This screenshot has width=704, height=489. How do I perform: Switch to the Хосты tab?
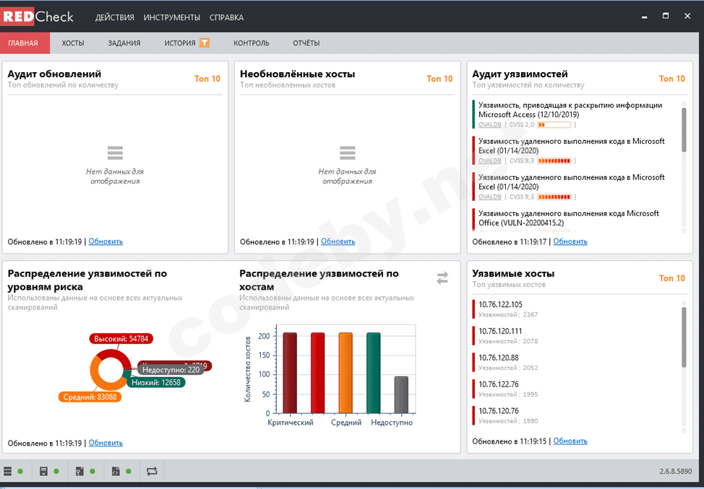(73, 43)
